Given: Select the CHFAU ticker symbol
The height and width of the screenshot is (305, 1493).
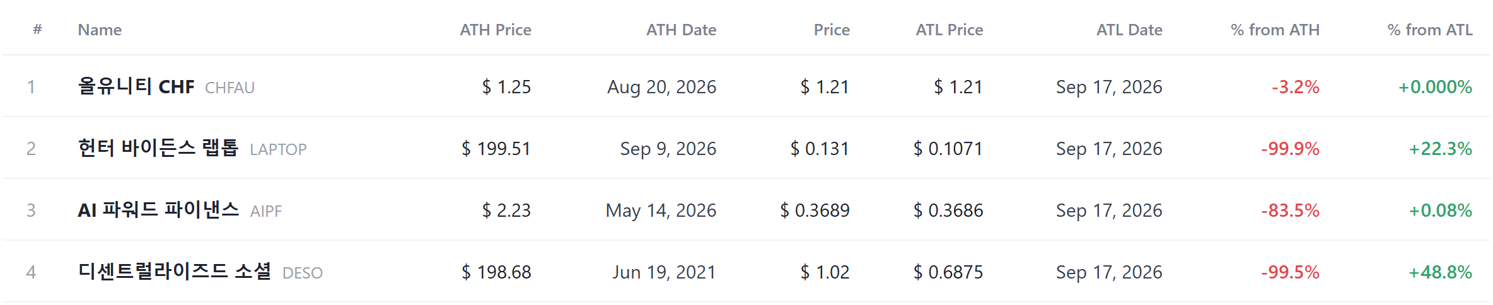Looking at the screenshot, I should 229,88.
